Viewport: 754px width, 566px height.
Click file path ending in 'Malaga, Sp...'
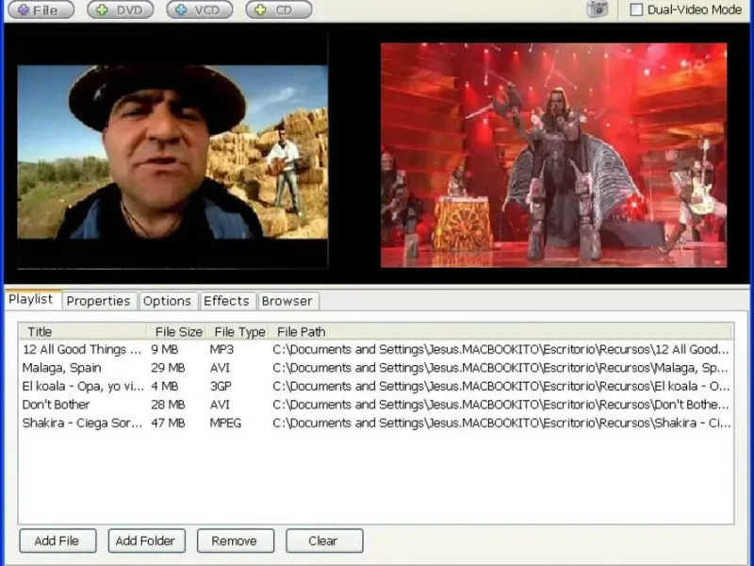(500, 368)
